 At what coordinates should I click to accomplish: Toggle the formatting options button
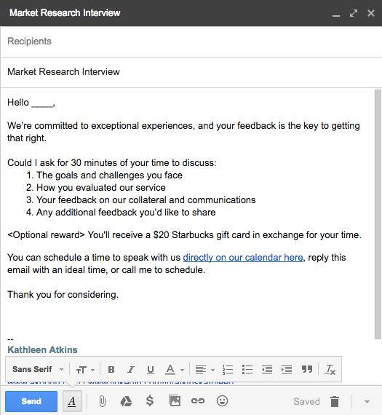click(72, 401)
